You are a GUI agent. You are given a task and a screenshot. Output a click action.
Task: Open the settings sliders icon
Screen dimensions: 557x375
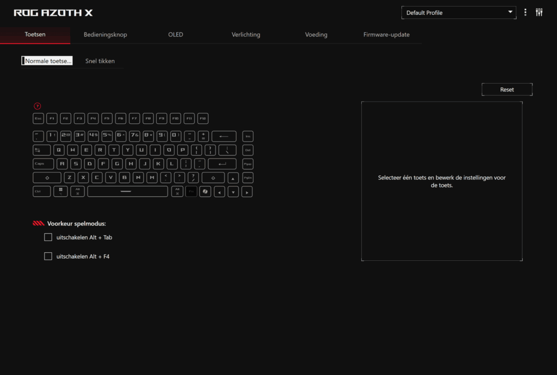point(539,12)
